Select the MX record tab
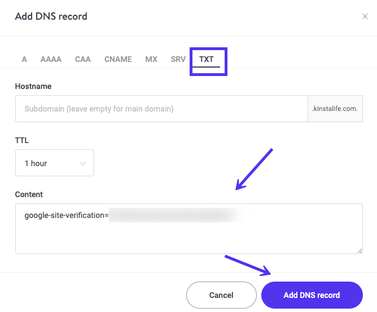Image resolution: width=377 pixels, height=312 pixels. 151,59
